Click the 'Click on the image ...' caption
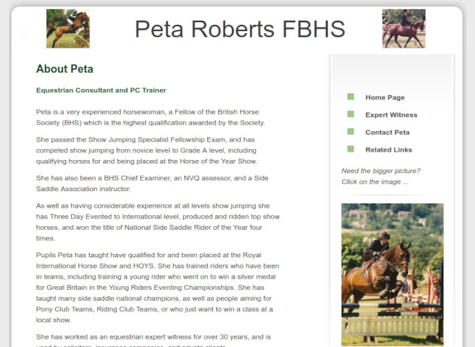 click(x=375, y=181)
